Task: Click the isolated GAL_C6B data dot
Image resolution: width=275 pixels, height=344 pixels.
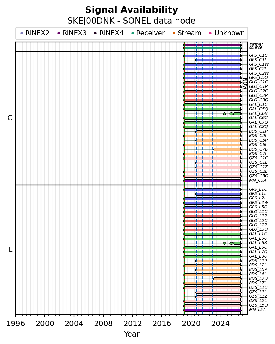Action: click(x=224, y=114)
